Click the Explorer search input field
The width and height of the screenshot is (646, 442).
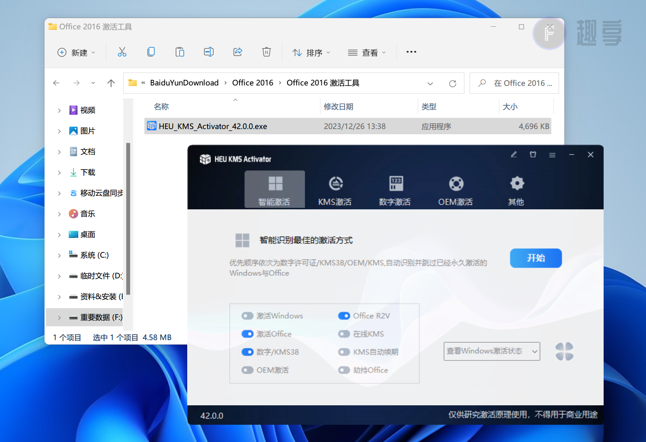point(515,83)
